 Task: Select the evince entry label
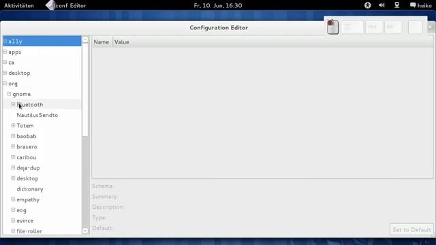(x=25, y=220)
